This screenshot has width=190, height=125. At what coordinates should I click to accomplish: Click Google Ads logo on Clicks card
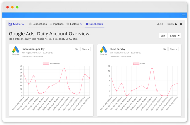(x=104, y=51)
